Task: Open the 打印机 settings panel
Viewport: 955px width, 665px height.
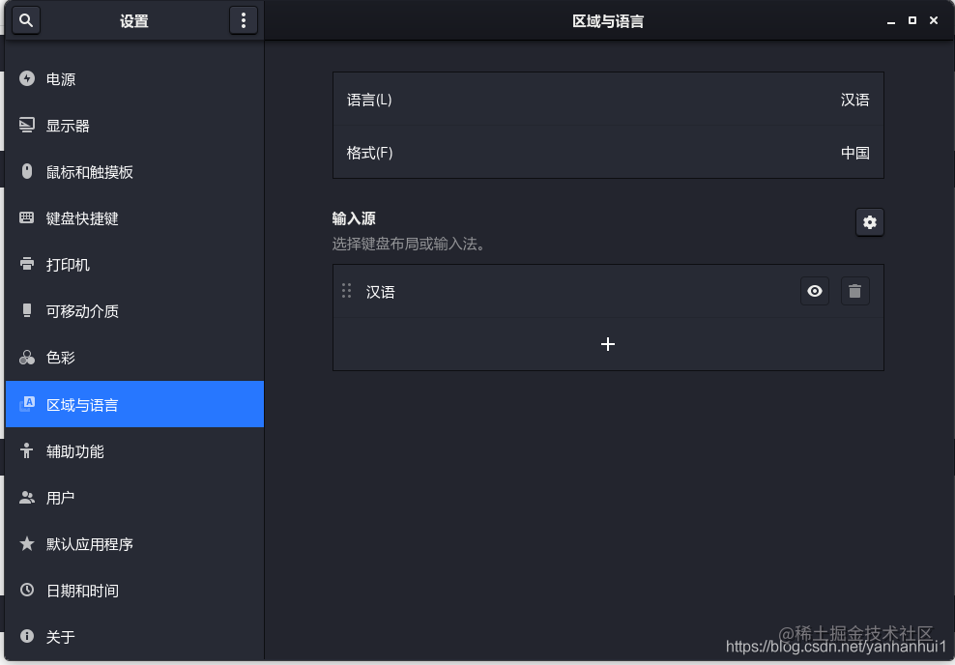Action: (134, 264)
